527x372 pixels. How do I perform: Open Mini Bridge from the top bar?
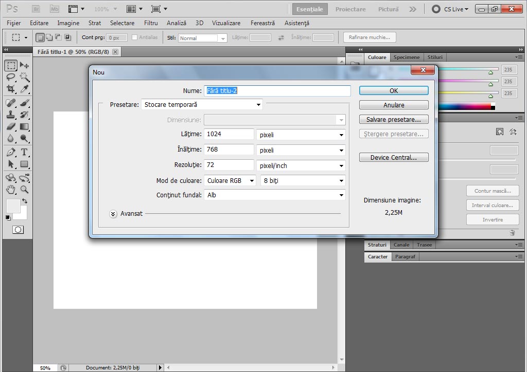click(54, 9)
